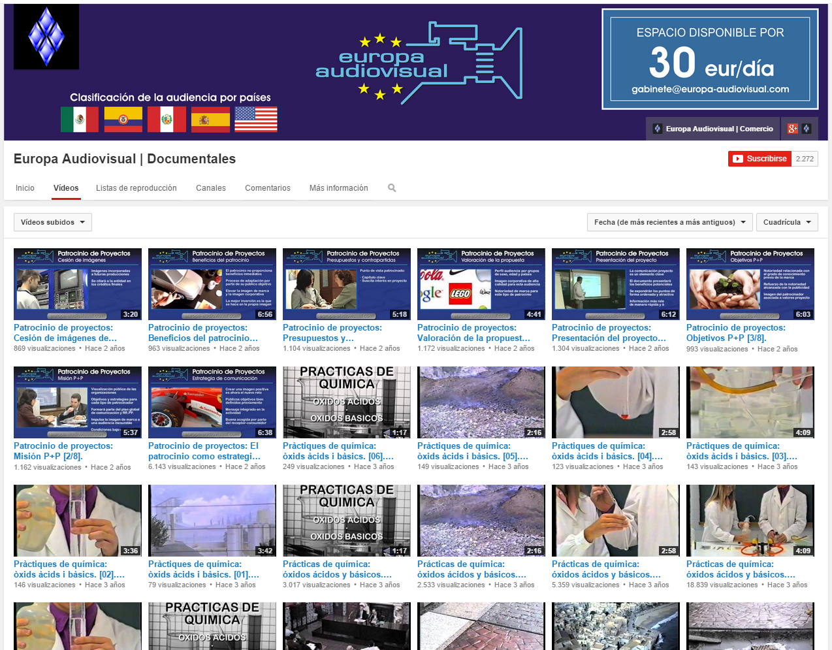Image resolution: width=832 pixels, height=650 pixels.
Task: Click the Google+ icon in banner
Action: [x=793, y=129]
